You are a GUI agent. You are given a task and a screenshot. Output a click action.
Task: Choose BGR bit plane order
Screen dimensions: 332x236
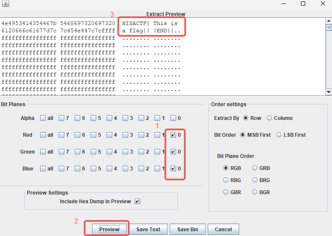[x=255, y=192]
